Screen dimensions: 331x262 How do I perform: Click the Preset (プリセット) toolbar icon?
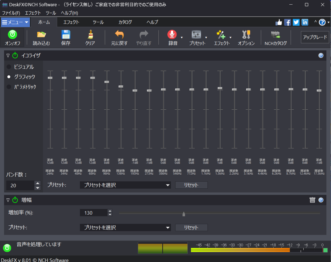tap(196, 35)
